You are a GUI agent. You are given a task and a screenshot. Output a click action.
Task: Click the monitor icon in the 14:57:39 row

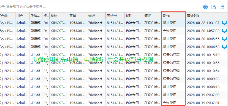coord(224,31)
